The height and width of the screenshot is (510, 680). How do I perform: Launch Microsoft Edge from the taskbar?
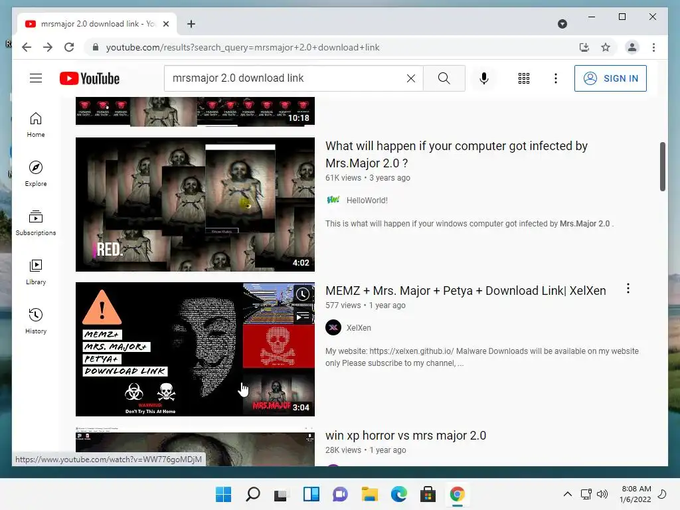point(398,494)
